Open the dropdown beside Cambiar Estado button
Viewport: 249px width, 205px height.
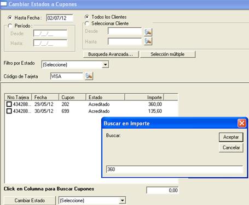(122, 201)
